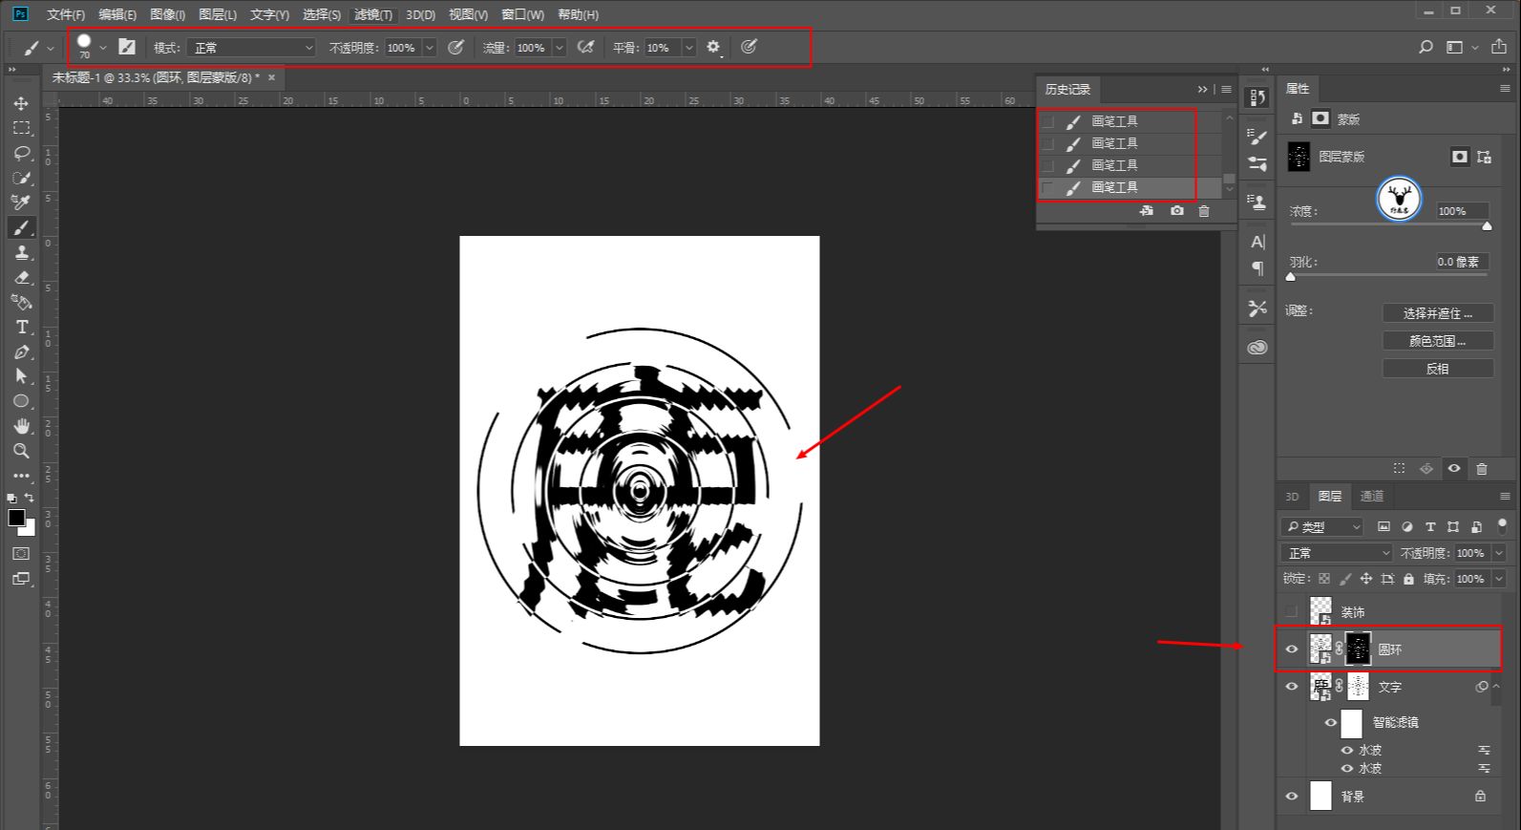Image resolution: width=1521 pixels, height=830 pixels.
Task: Toggle first 水波 filter visibility
Action: [1347, 751]
